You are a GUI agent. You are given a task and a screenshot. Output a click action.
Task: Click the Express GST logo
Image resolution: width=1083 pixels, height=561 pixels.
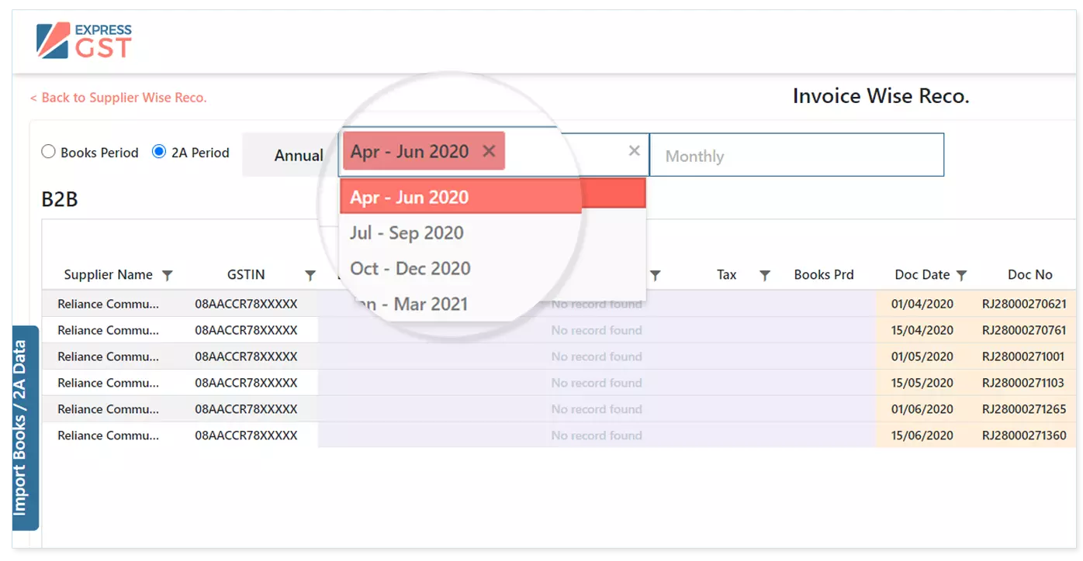84,41
